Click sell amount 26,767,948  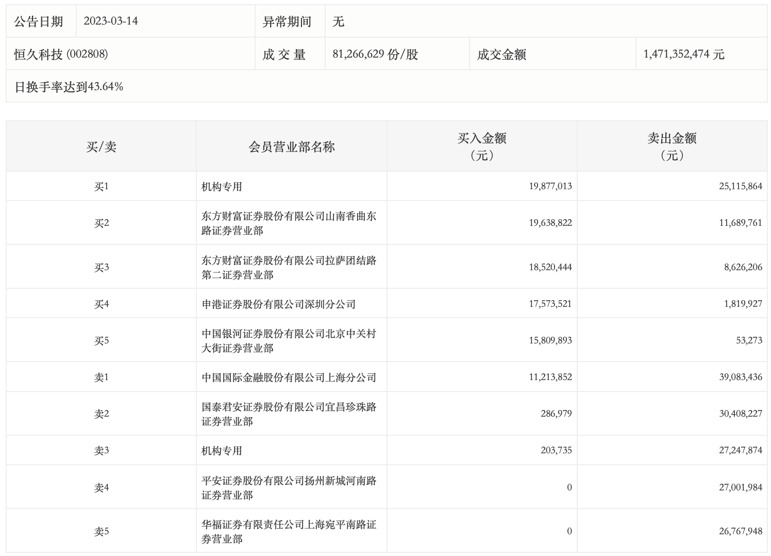[741, 531]
